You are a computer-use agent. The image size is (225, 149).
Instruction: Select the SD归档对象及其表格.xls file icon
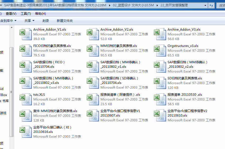pyautogui.click(x=160, y=83)
